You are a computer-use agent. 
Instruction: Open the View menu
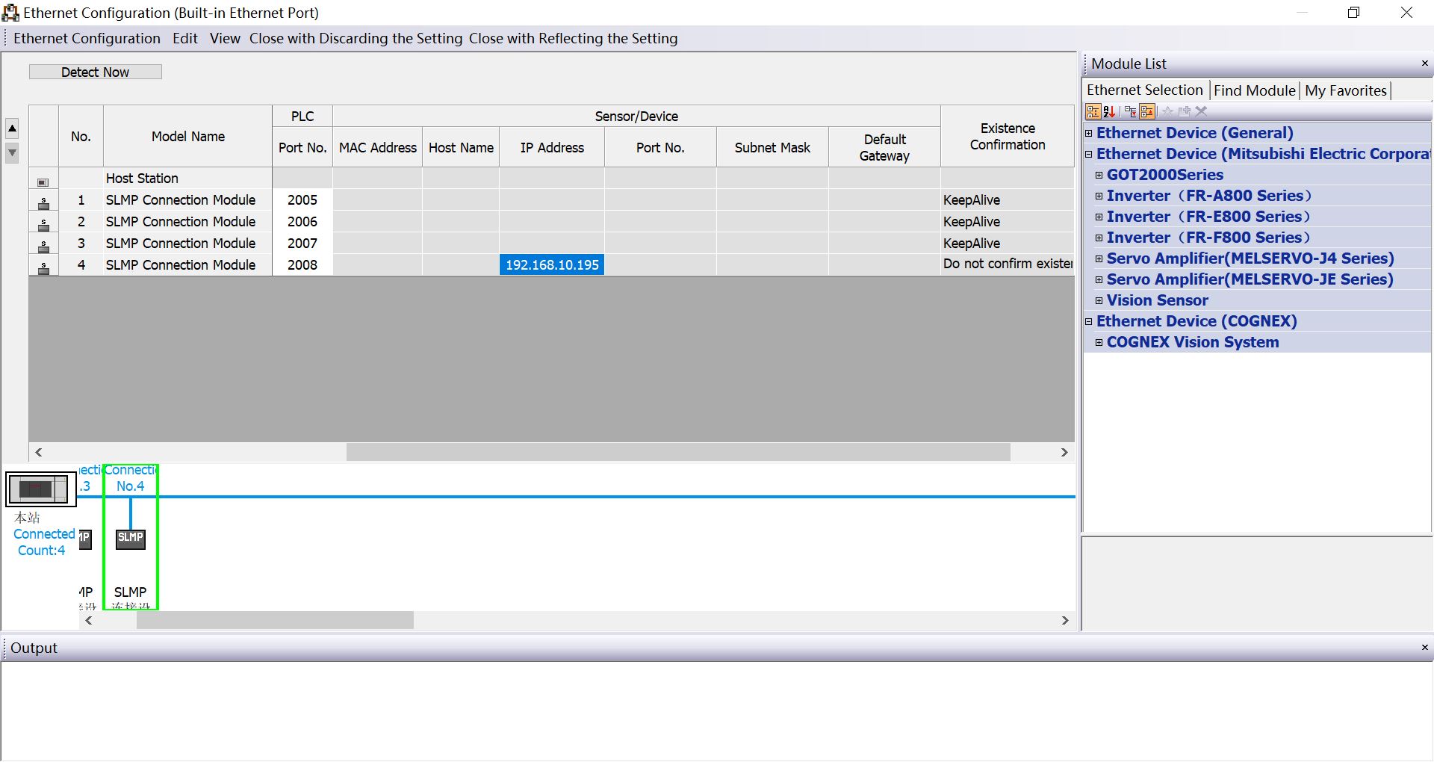[225, 39]
